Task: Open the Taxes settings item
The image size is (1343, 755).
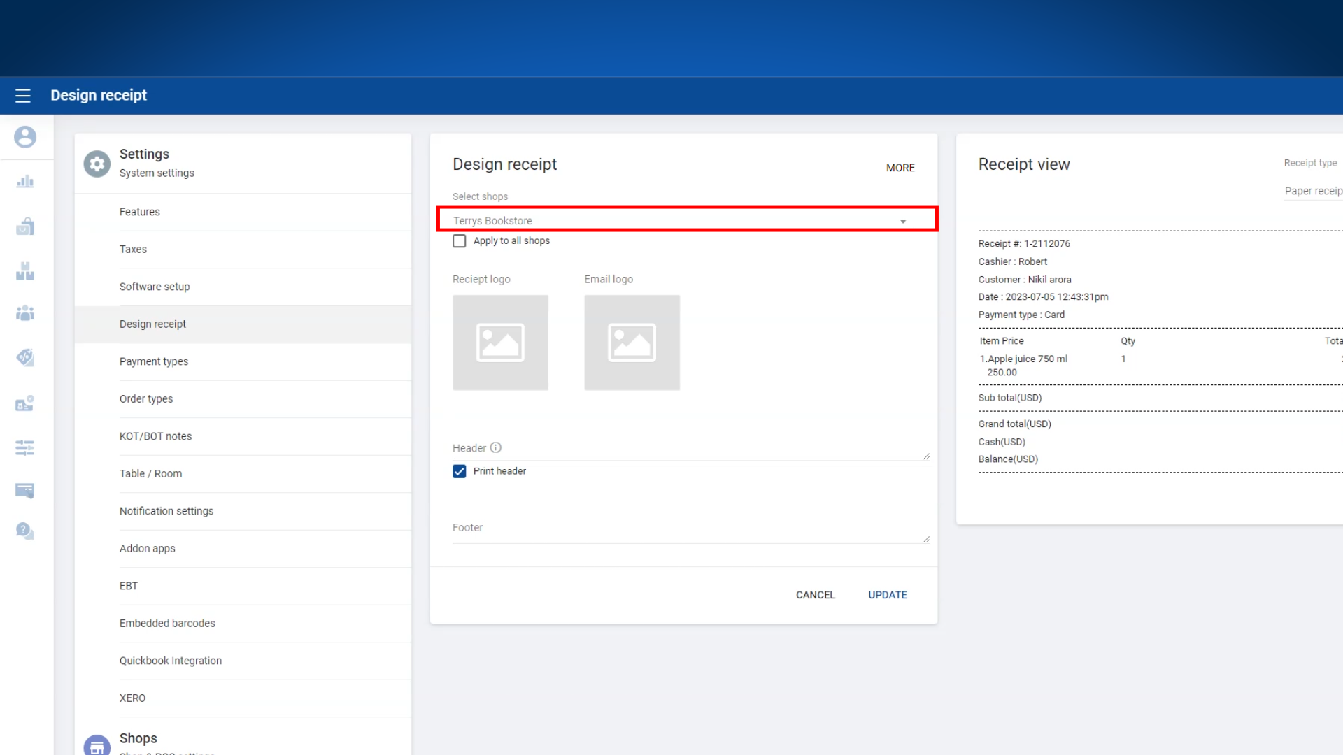Action: tap(133, 250)
